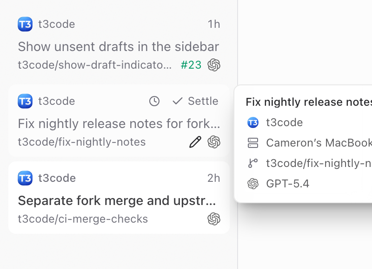Click Cameron's MacBook entry in popover
The image size is (372, 269).
coord(319,143)
